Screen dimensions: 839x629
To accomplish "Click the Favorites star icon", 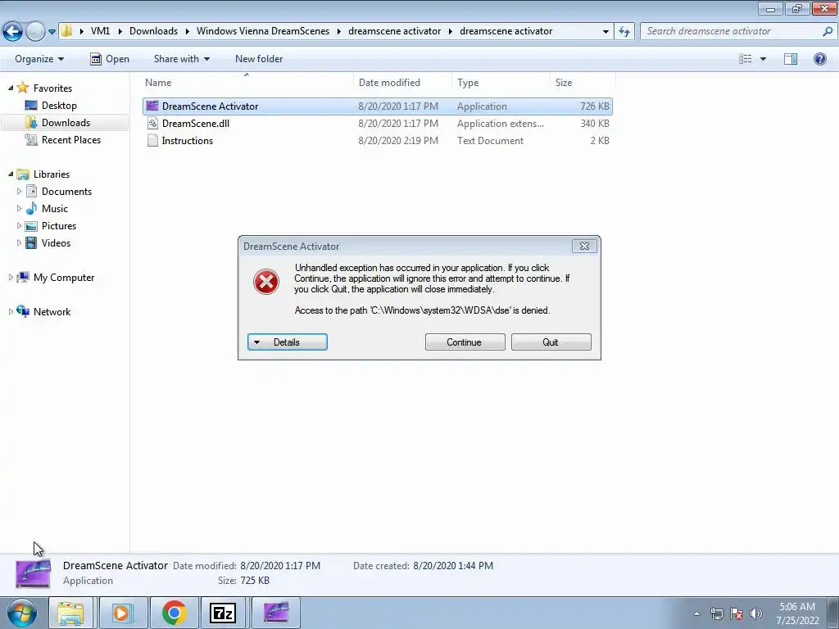I will point(22,88).
